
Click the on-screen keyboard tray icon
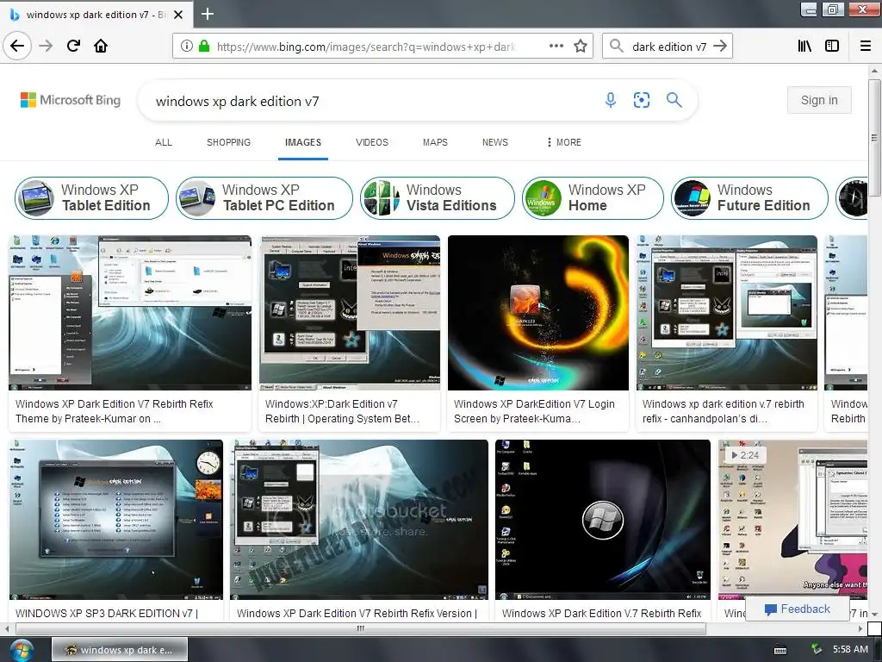[x=780, y=650]
